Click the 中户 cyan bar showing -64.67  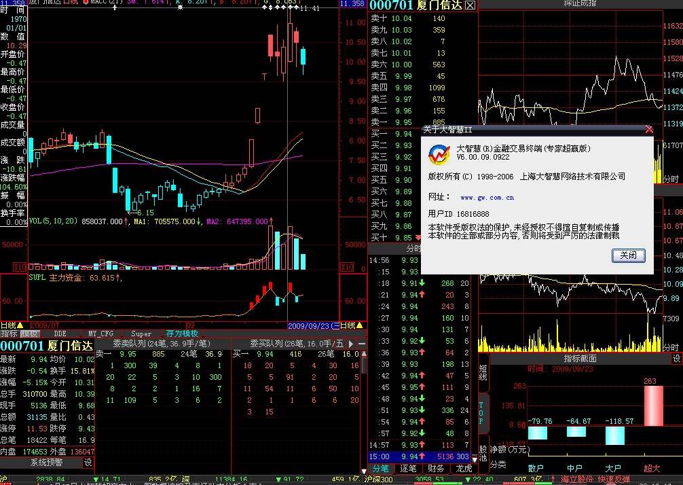tap(576, 431)
